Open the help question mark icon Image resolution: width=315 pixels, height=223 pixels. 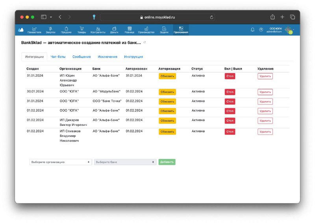(261, 30)
